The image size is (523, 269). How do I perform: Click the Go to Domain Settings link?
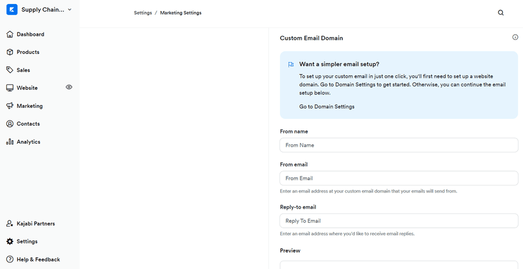click(327, 107)
